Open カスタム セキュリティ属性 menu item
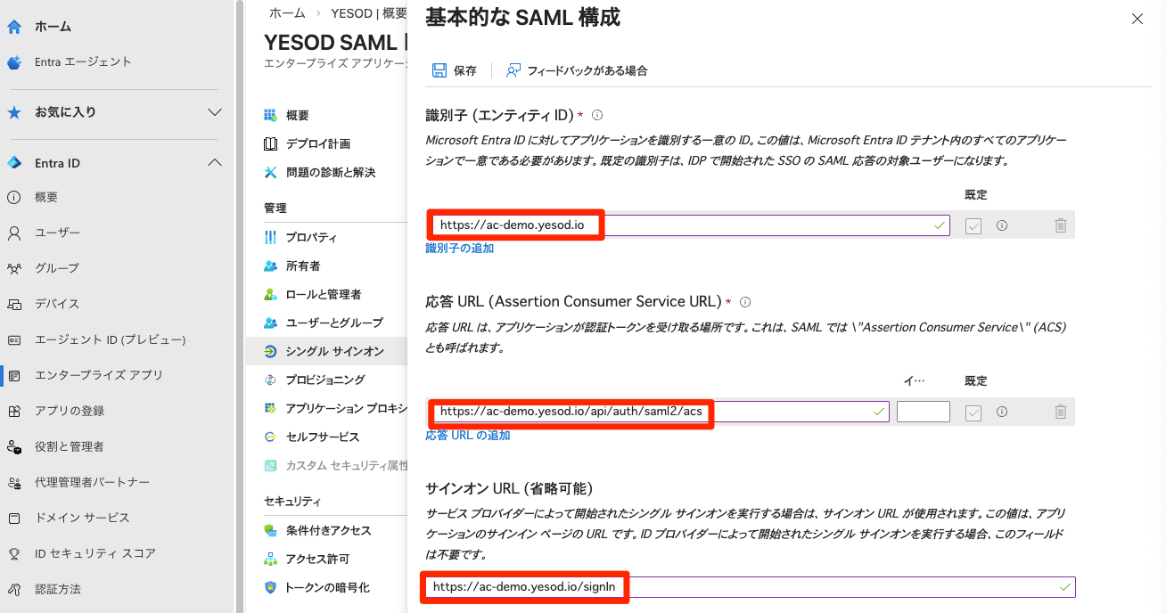The image size is (1166, 613). (347, 466)
